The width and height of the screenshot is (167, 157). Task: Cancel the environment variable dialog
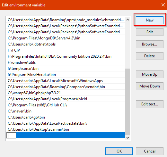coord(150,151)
